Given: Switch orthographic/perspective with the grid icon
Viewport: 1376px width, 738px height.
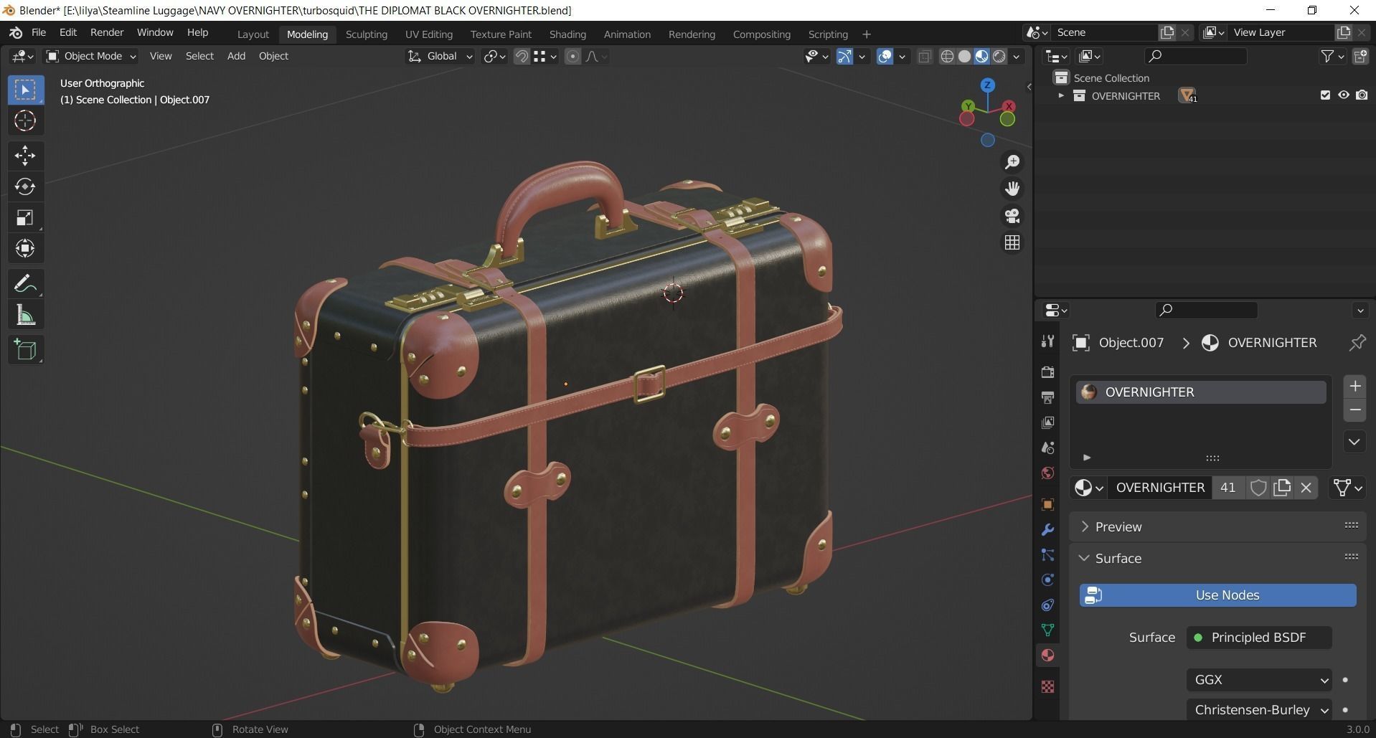Looking at the screenshot, I should [x=1012, y=243].
